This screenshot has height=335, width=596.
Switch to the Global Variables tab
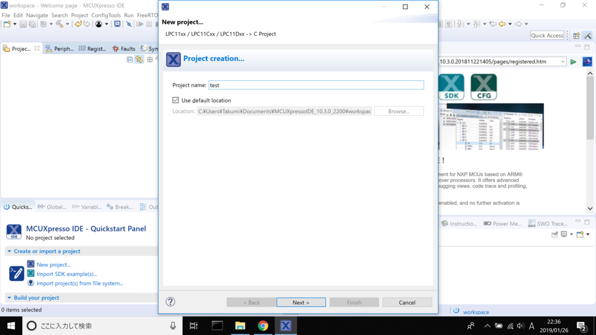(52, 206)
